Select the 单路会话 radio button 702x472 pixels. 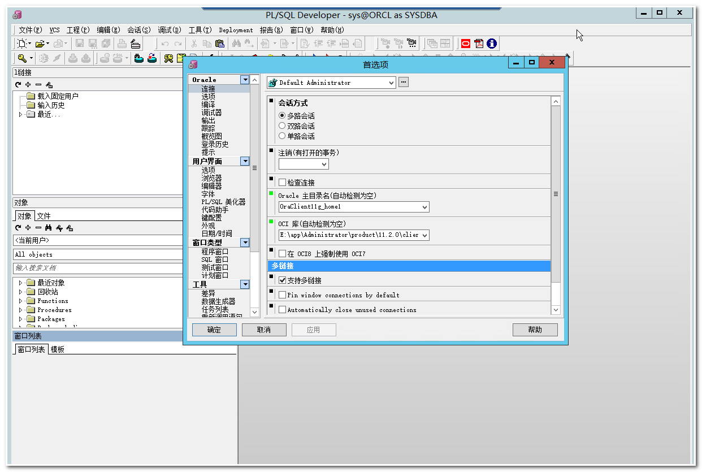pos(282,136)
